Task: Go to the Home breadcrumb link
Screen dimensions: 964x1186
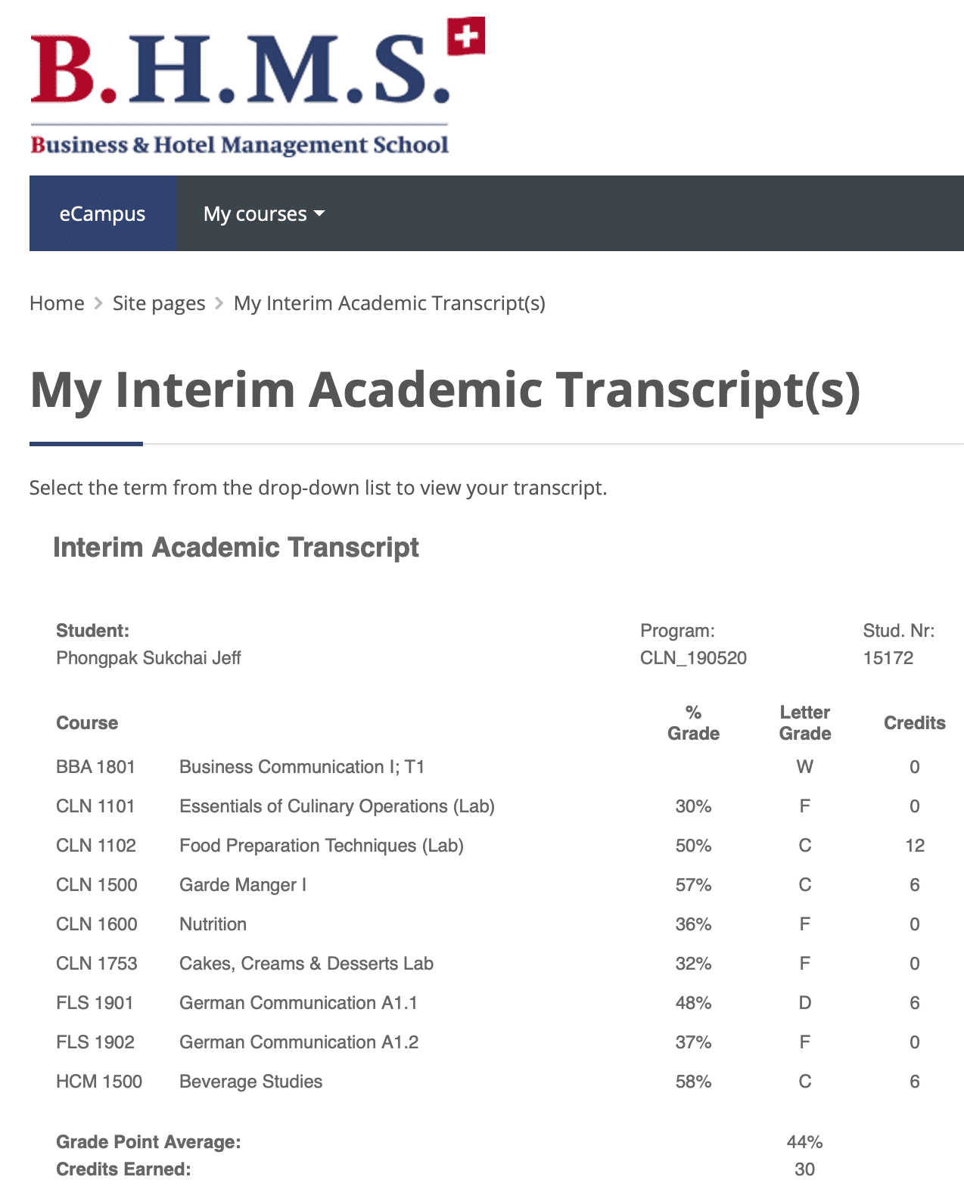Action: coord(57,303)
